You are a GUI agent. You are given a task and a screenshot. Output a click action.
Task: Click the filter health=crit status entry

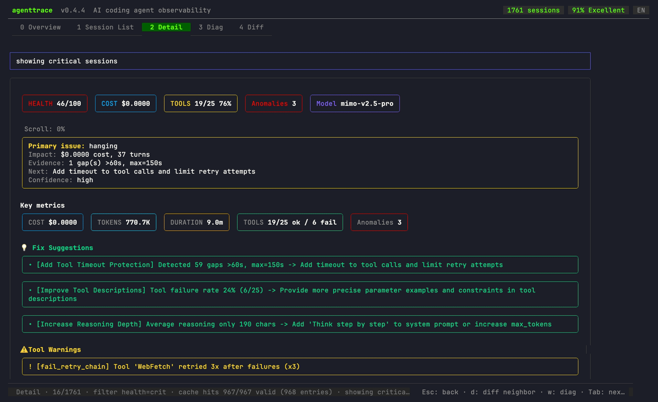pos(129,392)
